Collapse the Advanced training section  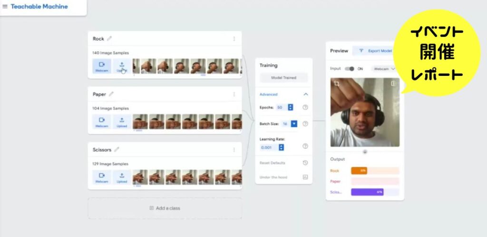click(x=306, y=94)
